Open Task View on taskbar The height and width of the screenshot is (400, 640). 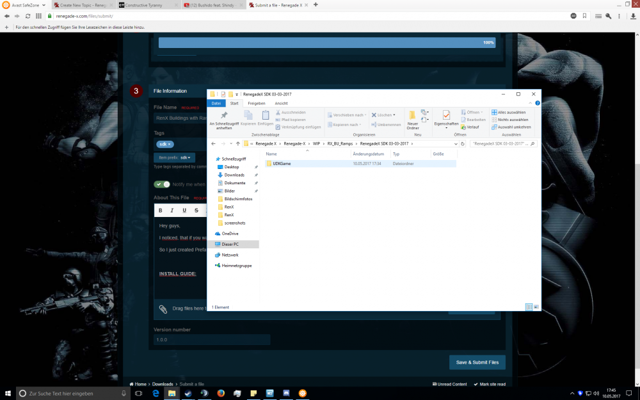[x=139, y=393]
